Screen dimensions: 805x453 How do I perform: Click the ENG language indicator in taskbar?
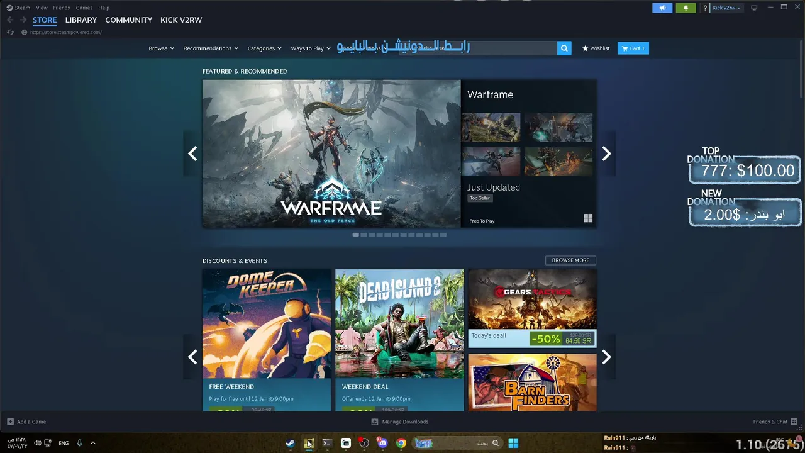coord(64,443)
